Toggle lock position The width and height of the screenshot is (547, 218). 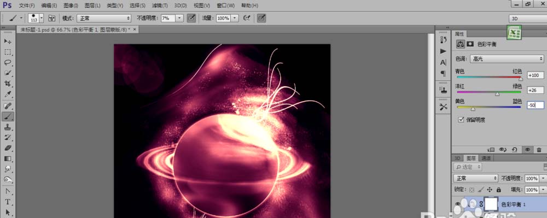point(490,190)
